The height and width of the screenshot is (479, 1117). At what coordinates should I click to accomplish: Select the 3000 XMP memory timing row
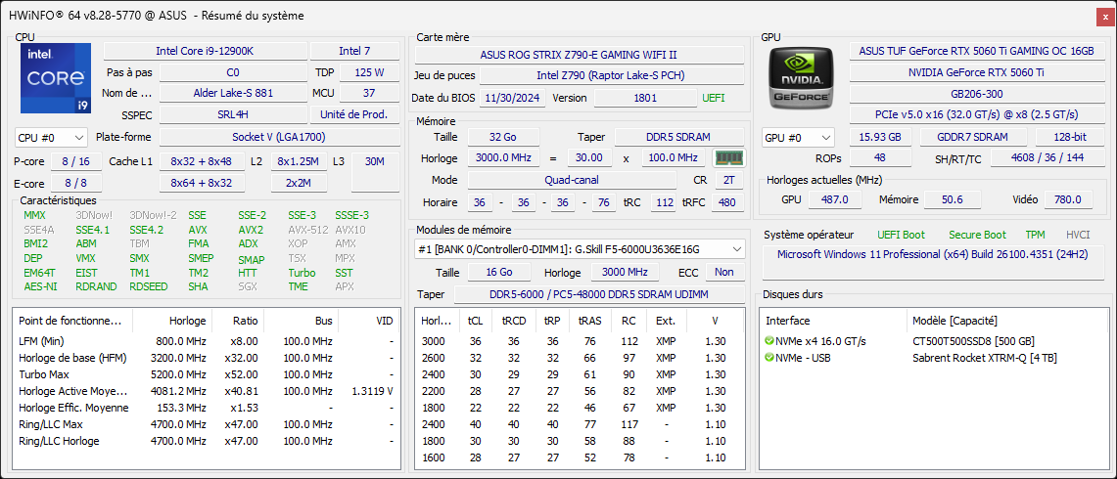(x=580, y=341)
